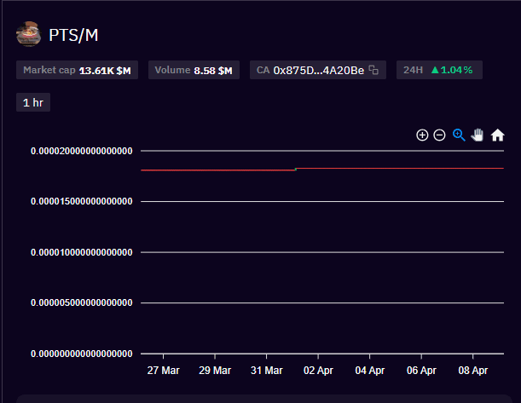Click the chart zoom in icon
The height and width of the screenshot is (403, 521).
[x=422, y=135]
